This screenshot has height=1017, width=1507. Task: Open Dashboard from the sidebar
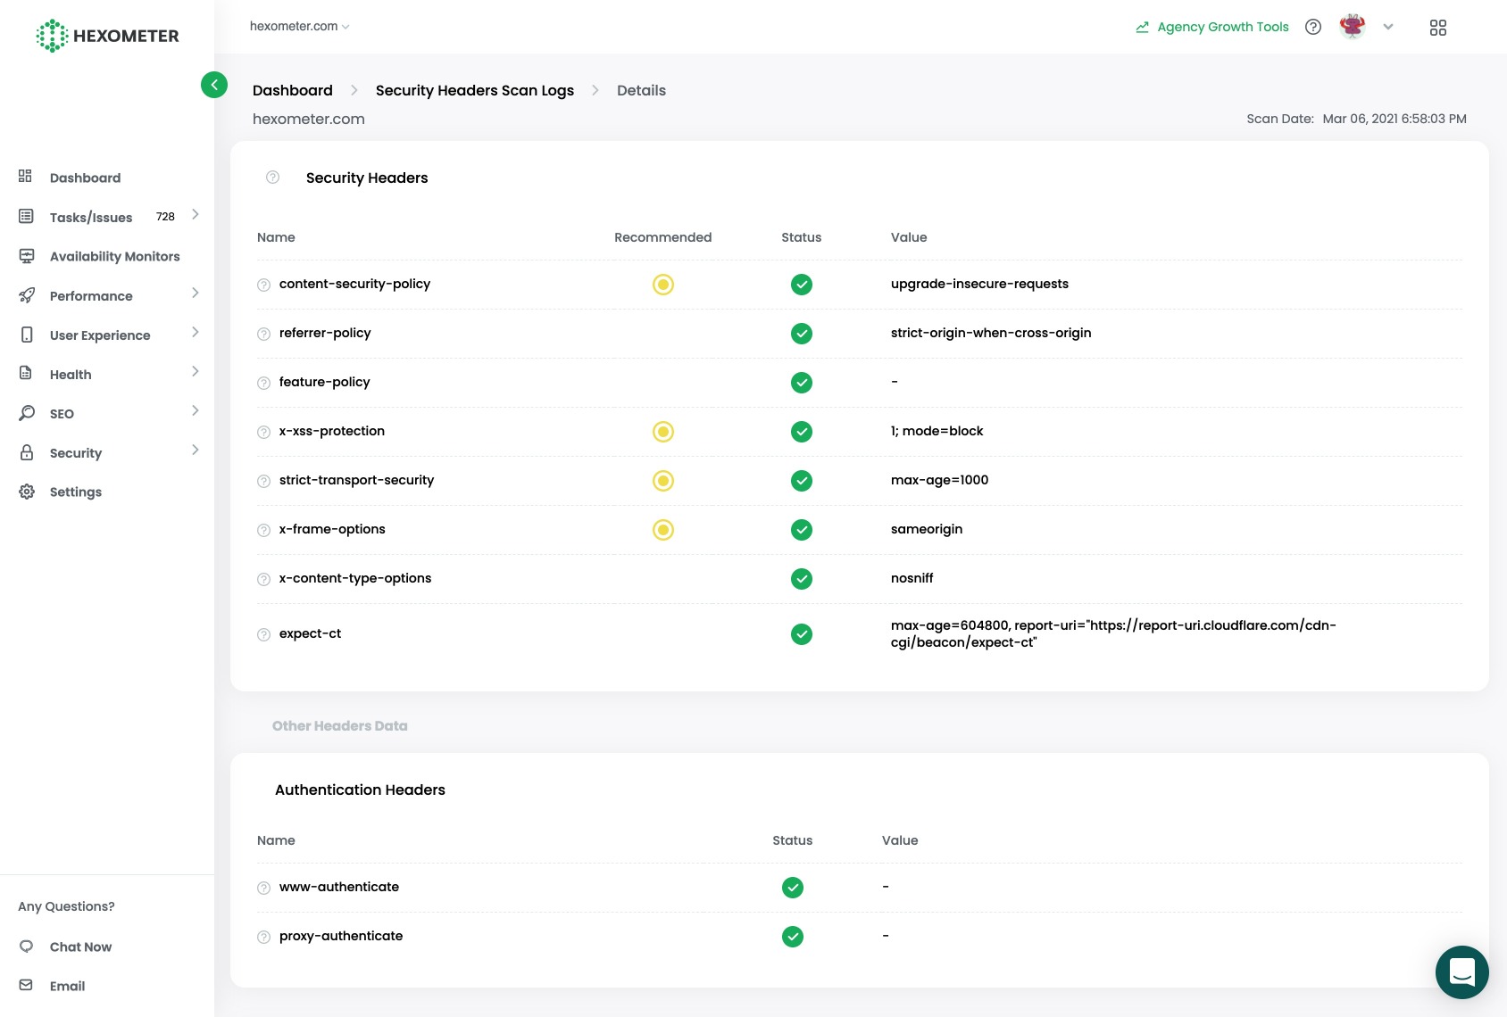tap(86, 178)
